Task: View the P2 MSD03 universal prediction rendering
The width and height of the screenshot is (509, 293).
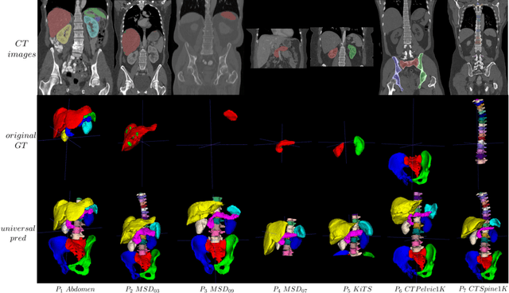Action: click(141, 236)
